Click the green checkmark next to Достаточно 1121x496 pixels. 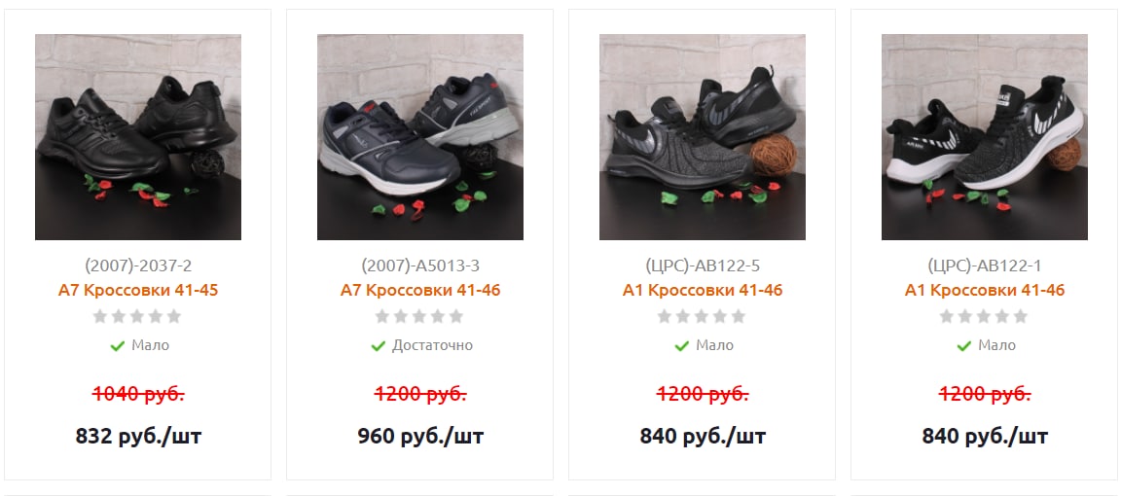click(x=379, y=346)
